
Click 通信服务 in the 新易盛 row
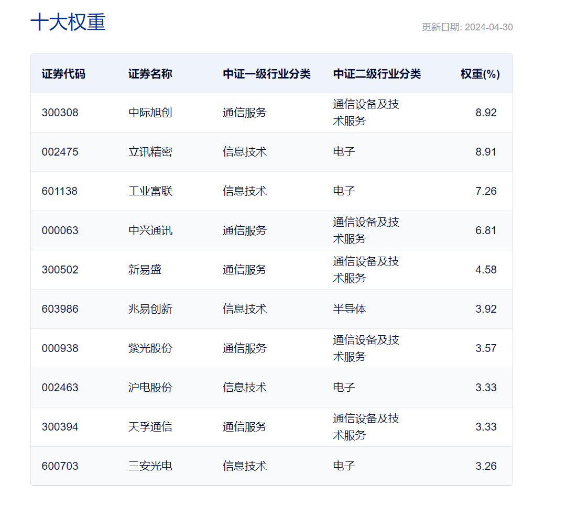coord(244,270)
